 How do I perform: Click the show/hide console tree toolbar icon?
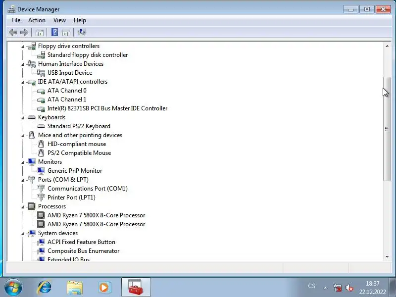click(x=40, y=33)
